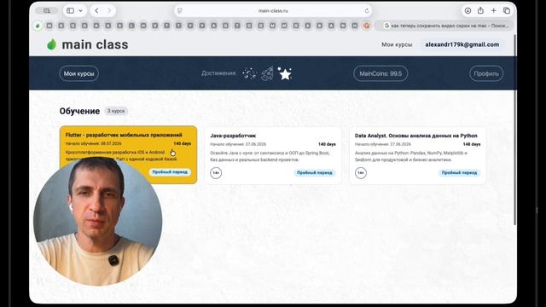Screen dimensions: 546x307
Task: Open a new tab with the plus icon
Action: pyautogui.click(x=493, y=11)
